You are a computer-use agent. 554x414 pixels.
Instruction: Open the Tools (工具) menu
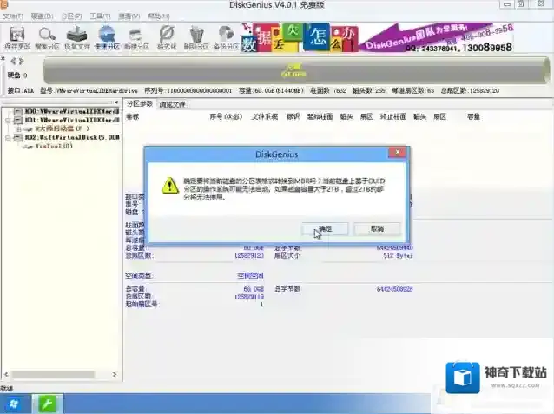[101, 16]
